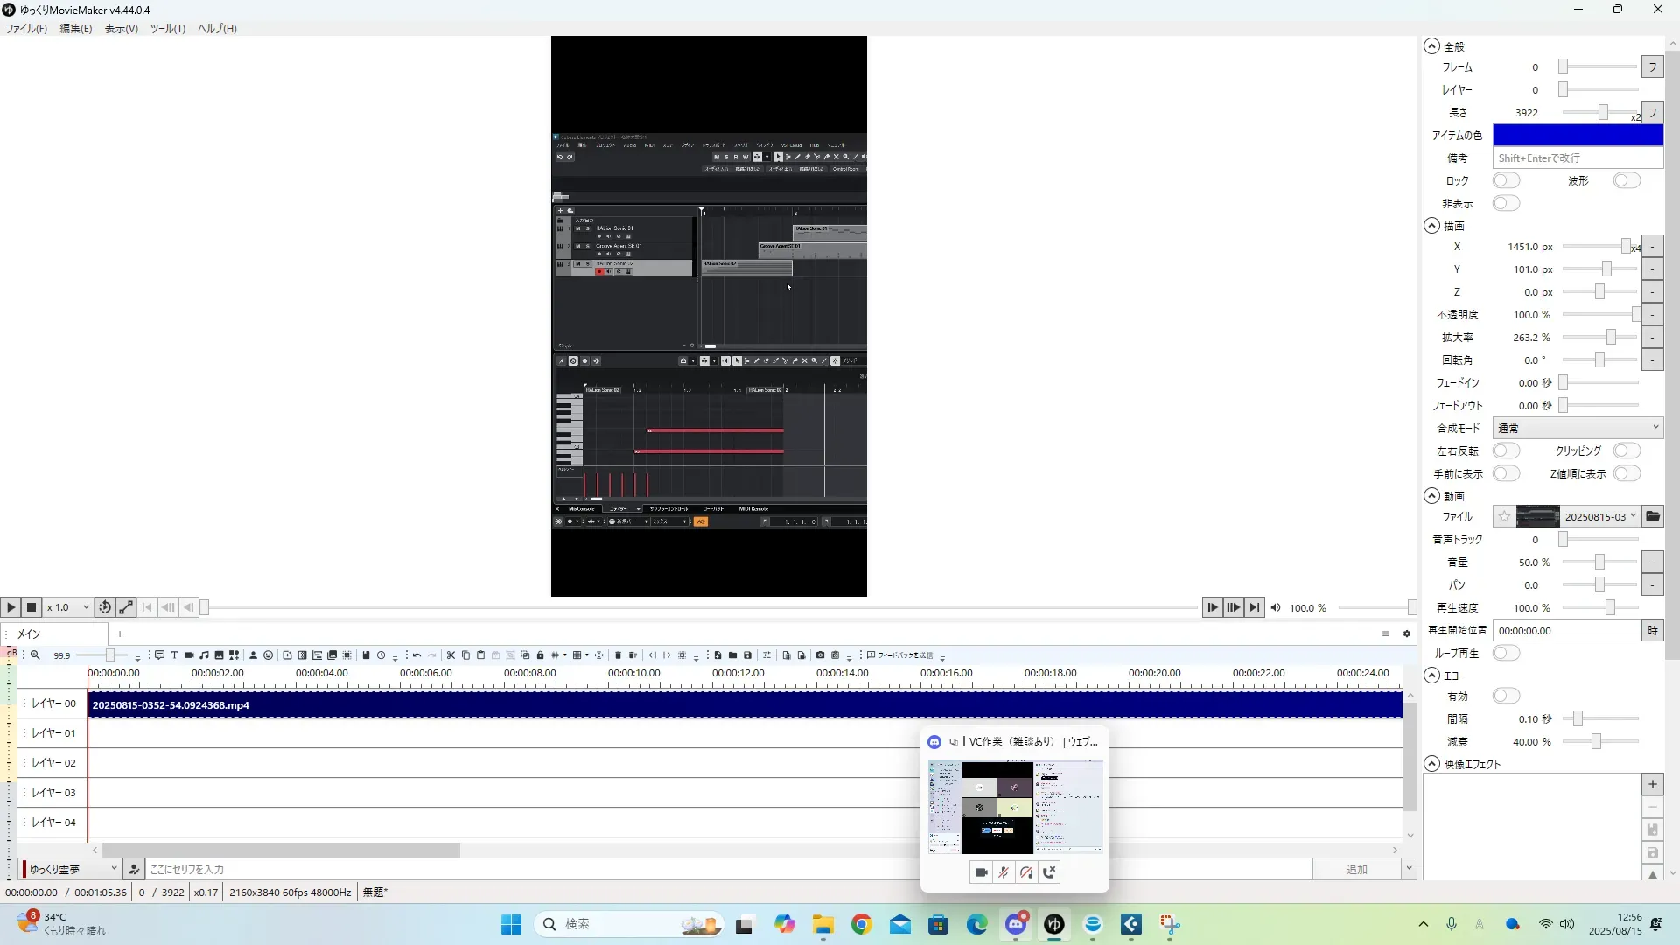This screenshot has width=1680, height=945.
Task: Open the 合成モード blend mode dropdown
Action: click(1577, 428)
